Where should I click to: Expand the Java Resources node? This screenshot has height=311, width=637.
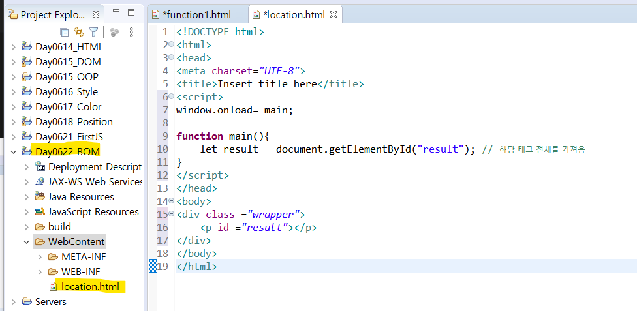click(x=27, y=197)
